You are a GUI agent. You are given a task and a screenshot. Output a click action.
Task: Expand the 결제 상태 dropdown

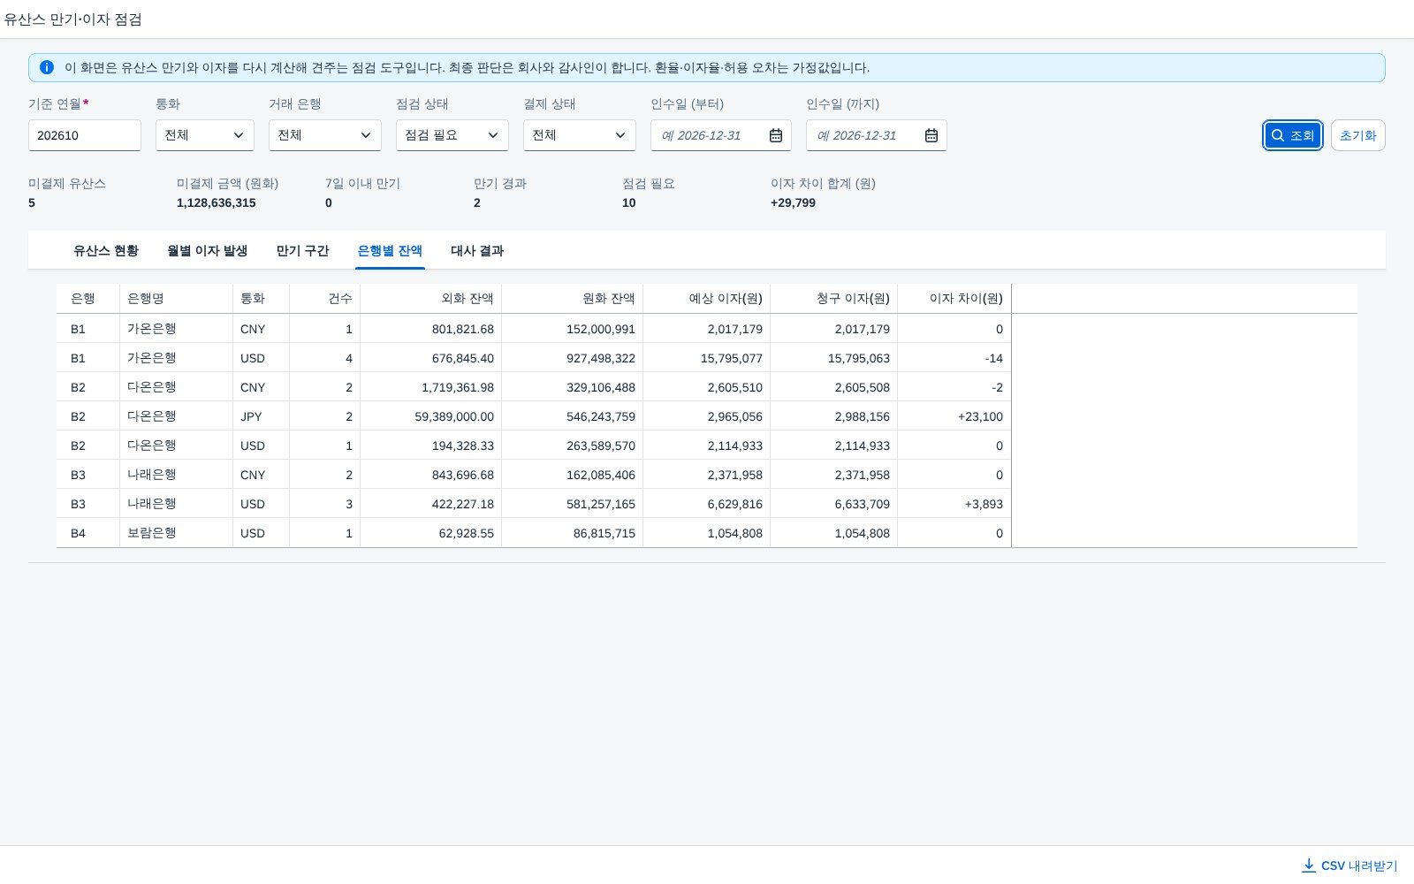[580, 135]
